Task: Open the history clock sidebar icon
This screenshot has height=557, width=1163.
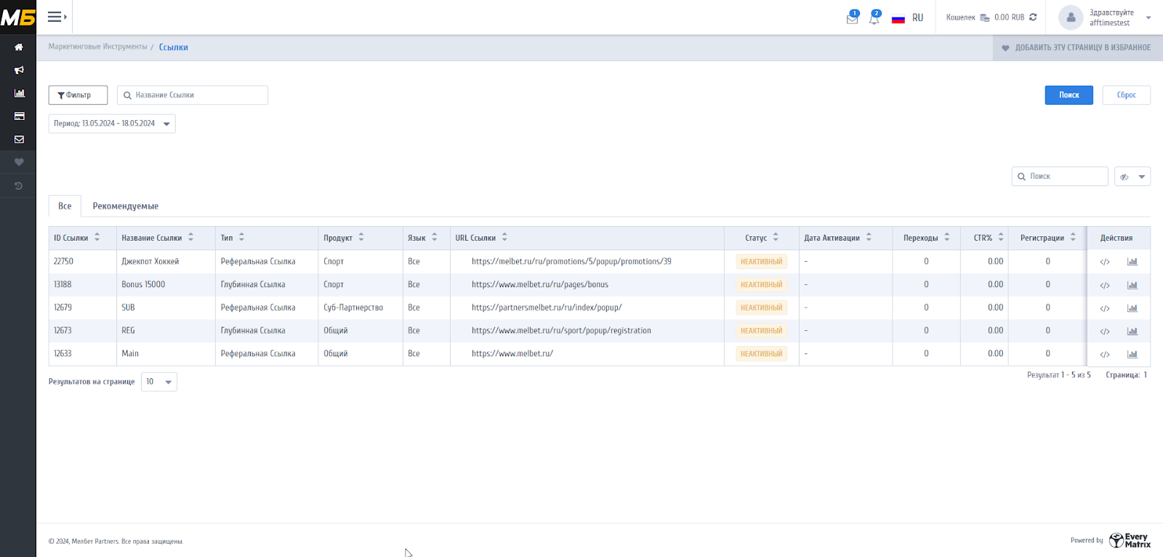Action: pyautogui.click(x=19, y=186)
